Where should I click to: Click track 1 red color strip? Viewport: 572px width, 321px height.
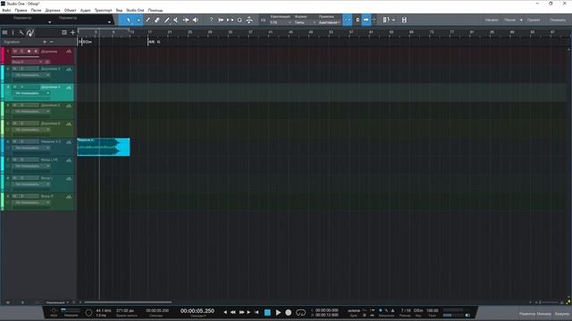(2, 55)
